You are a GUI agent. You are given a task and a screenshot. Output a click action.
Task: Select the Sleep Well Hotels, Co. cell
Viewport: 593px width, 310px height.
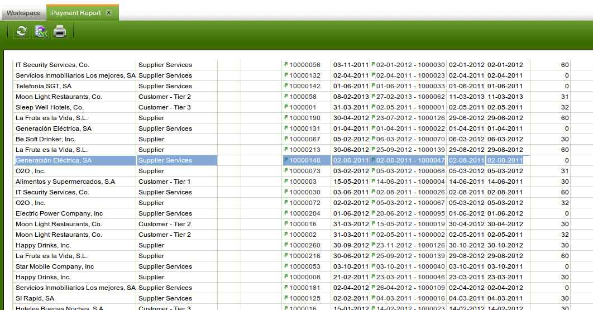(x=74, y=107)
